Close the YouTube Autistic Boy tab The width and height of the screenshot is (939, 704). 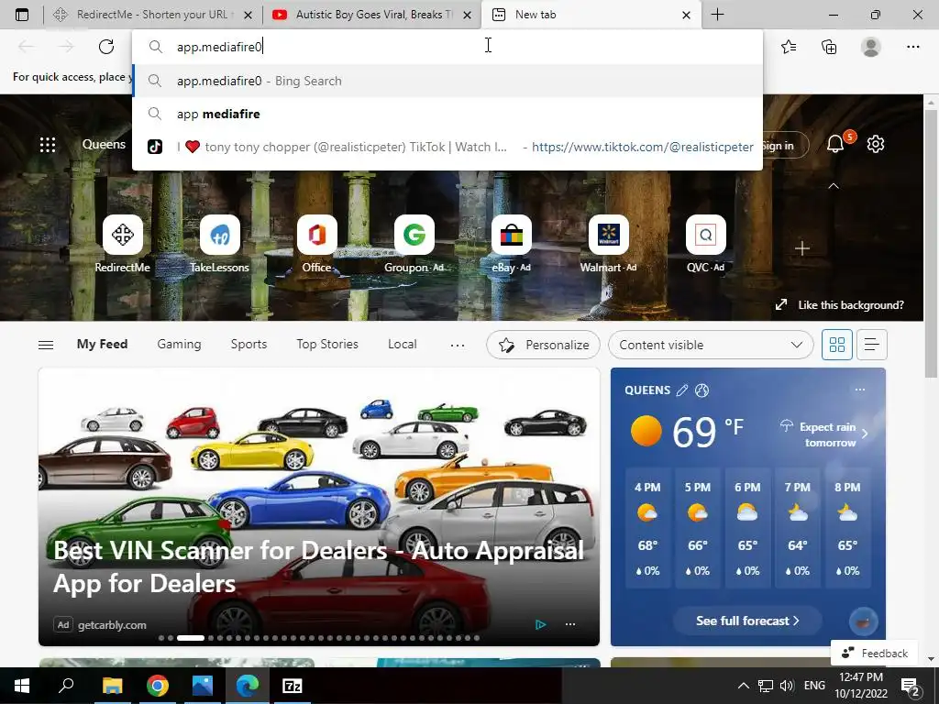(469, 15)
